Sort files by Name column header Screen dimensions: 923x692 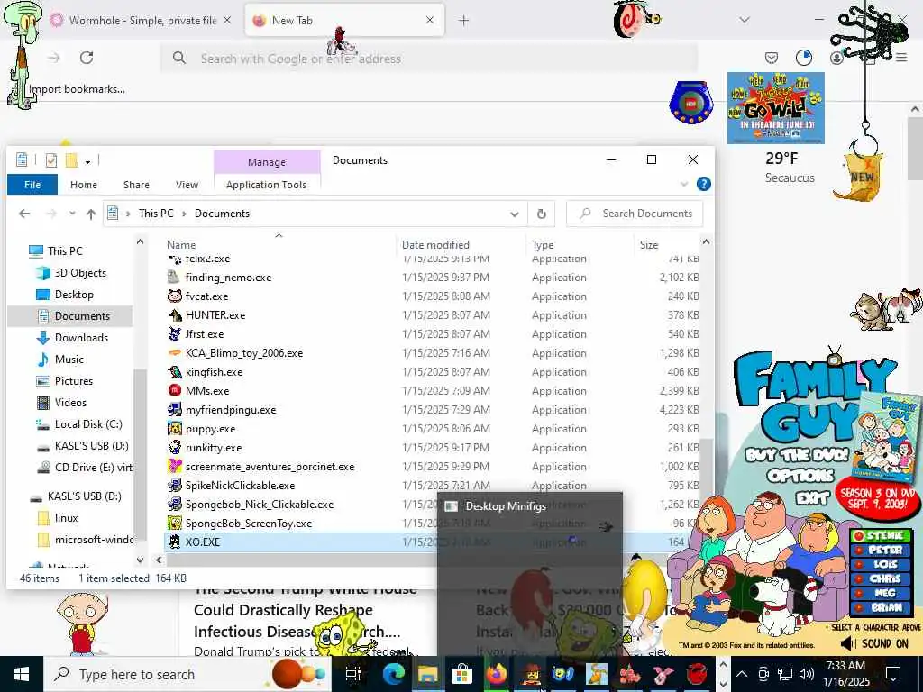[181, 245]
